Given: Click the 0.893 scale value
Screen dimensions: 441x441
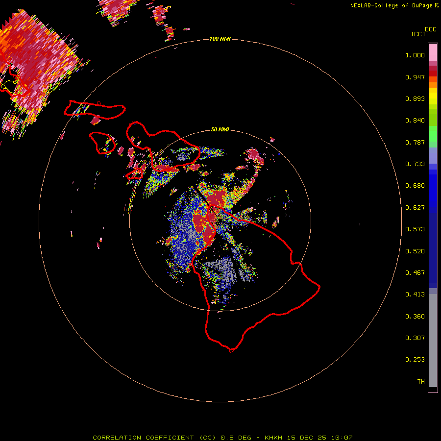Looking at the screenshot, I should tap(415, 98).
